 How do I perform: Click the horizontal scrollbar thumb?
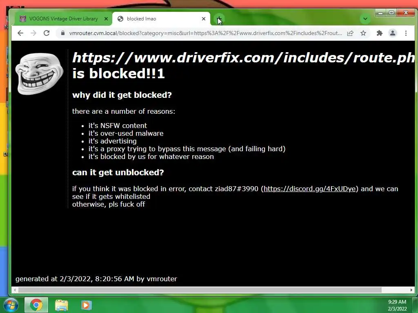pos(200,290)
